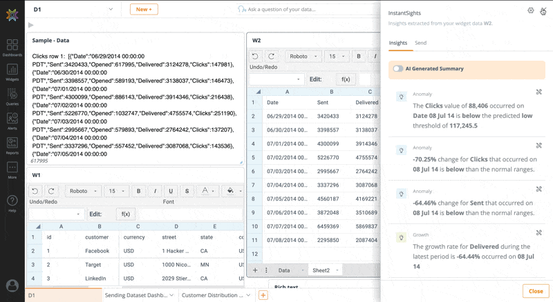Click the undo icon in W1 toolbar

pos(37,191)
